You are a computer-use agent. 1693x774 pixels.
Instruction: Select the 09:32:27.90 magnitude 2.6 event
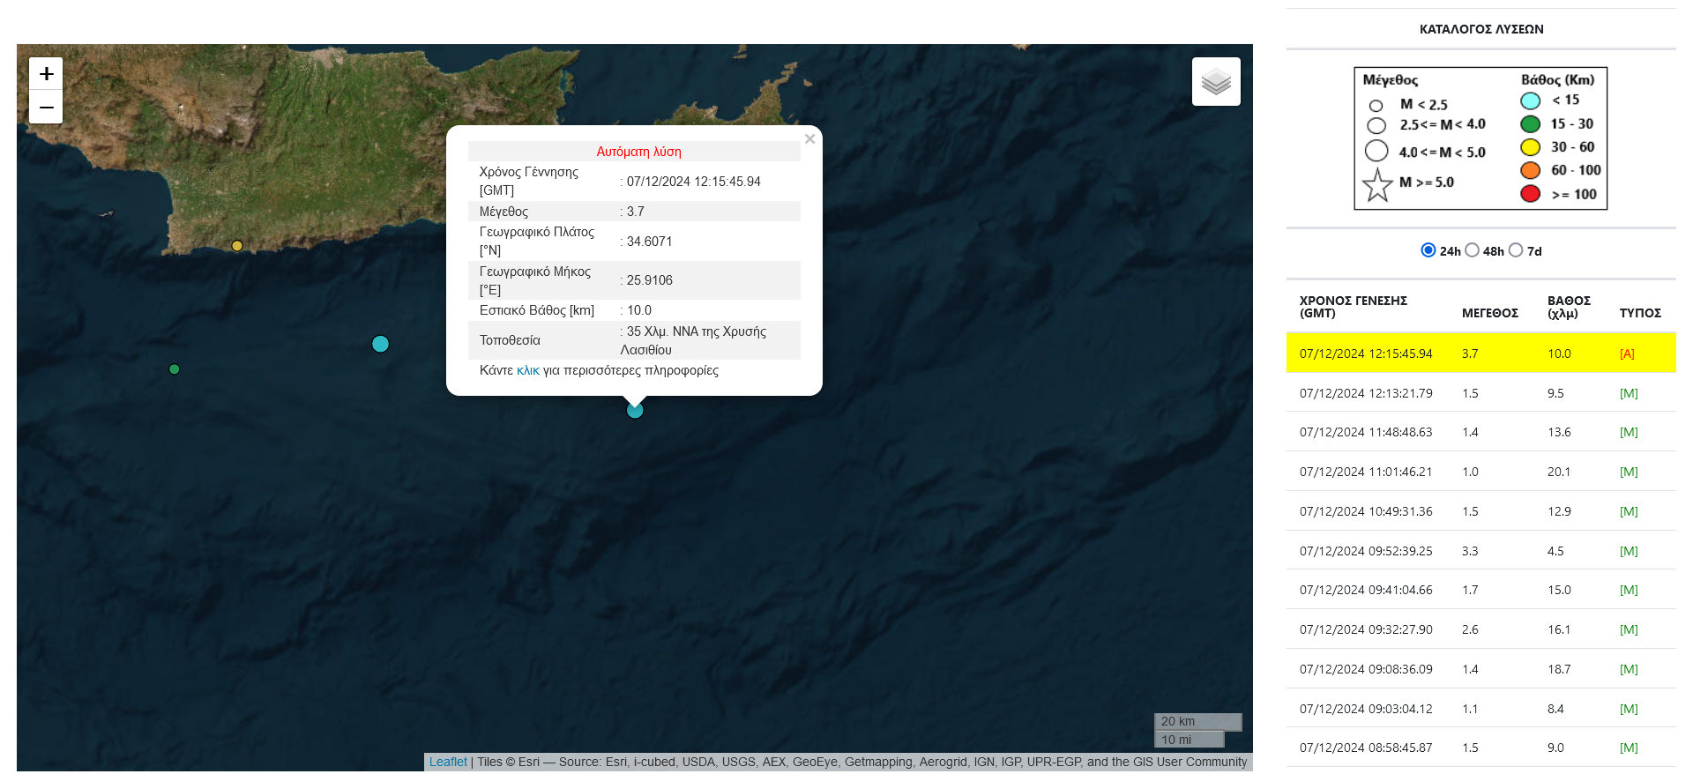coord(1365,629)
